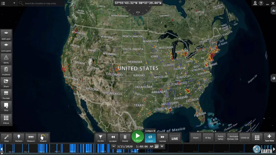Expand the saved views grid
Image resolution: width=276 pixels, height=155 pixels.
click(x=257, y=138)
